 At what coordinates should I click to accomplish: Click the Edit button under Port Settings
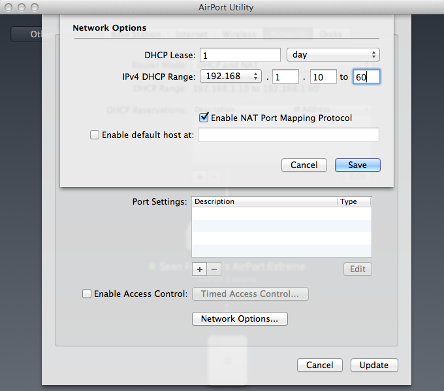coord(358,269)
